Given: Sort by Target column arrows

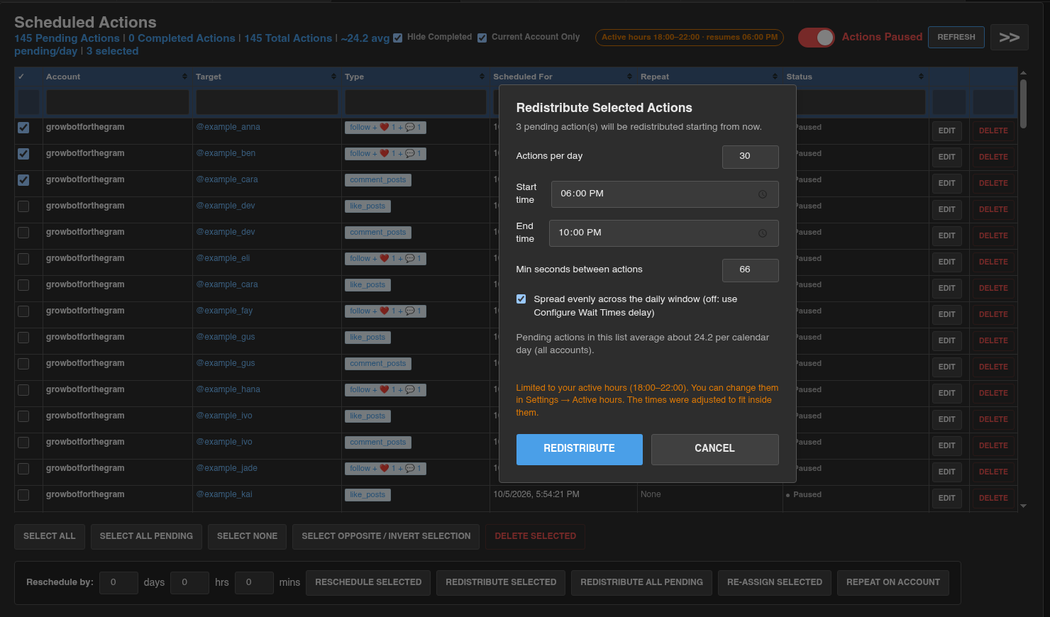Looking at the screenshot, I should (x=333, y=77).
